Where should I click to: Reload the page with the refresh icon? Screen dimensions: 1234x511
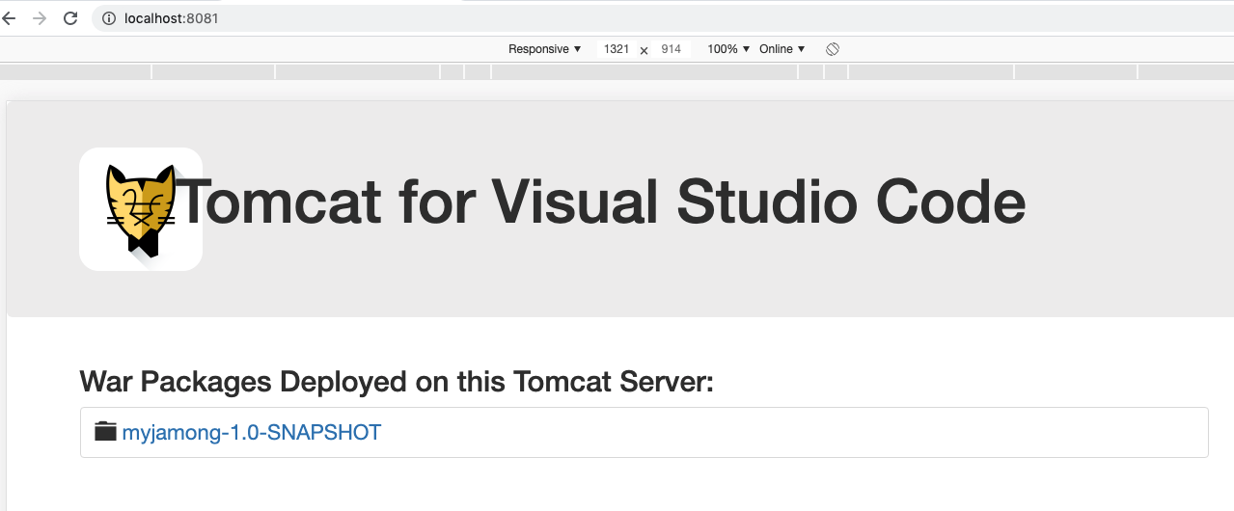pos(70,18)
